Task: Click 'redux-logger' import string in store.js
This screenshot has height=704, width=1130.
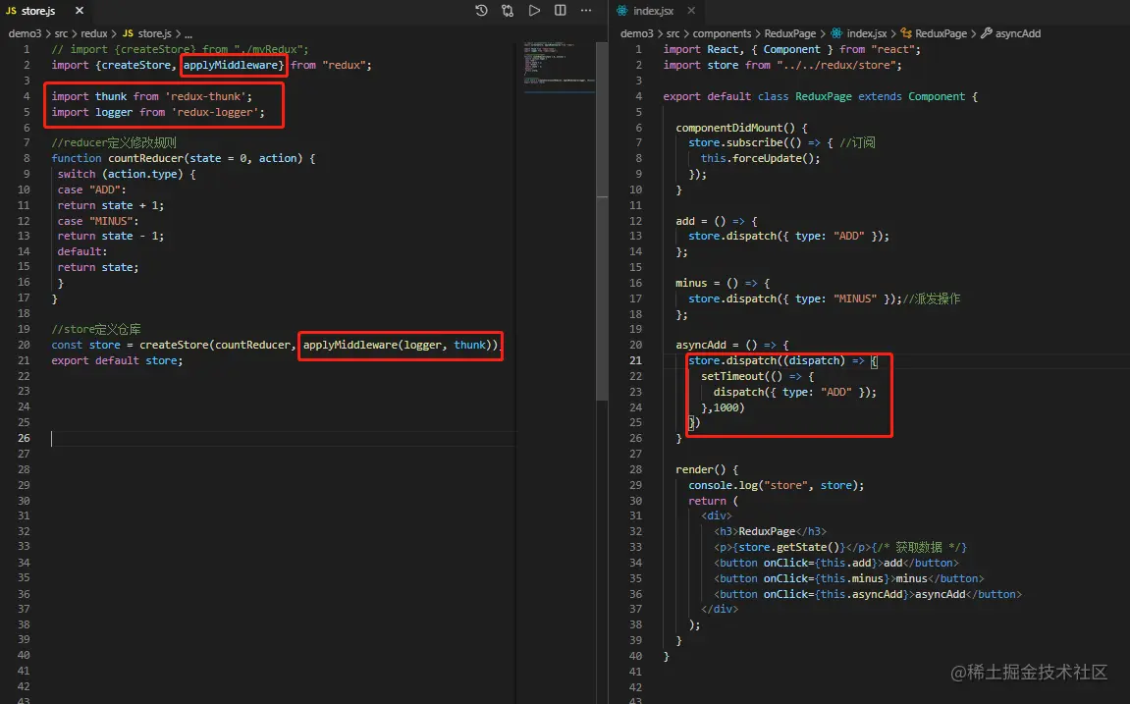Action: [215, 112]
